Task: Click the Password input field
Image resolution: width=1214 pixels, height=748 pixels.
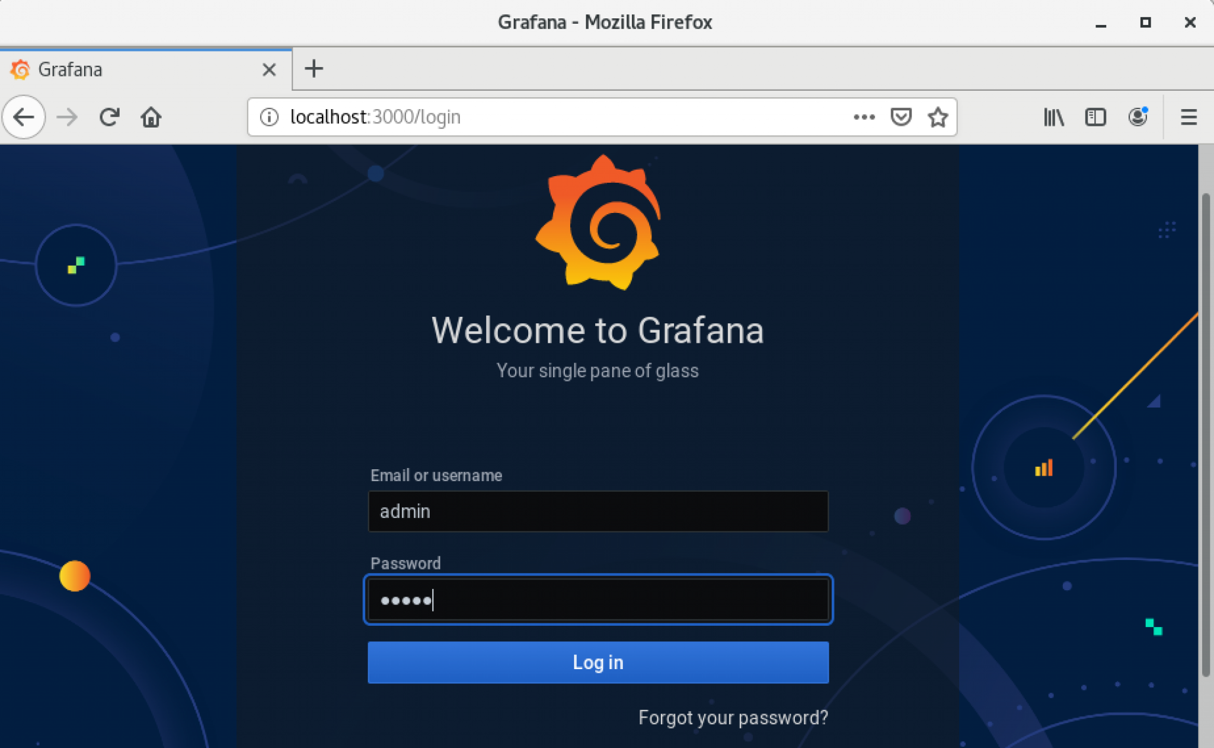Action: coord(598,600)
